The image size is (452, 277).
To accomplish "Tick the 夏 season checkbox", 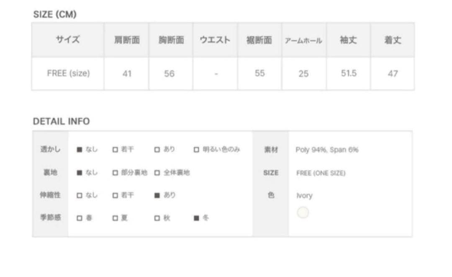I will click(x=115, y=218).
